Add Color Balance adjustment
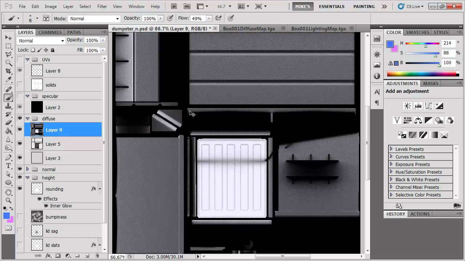This screenshot has height=261, width=465. click(418, 120)
